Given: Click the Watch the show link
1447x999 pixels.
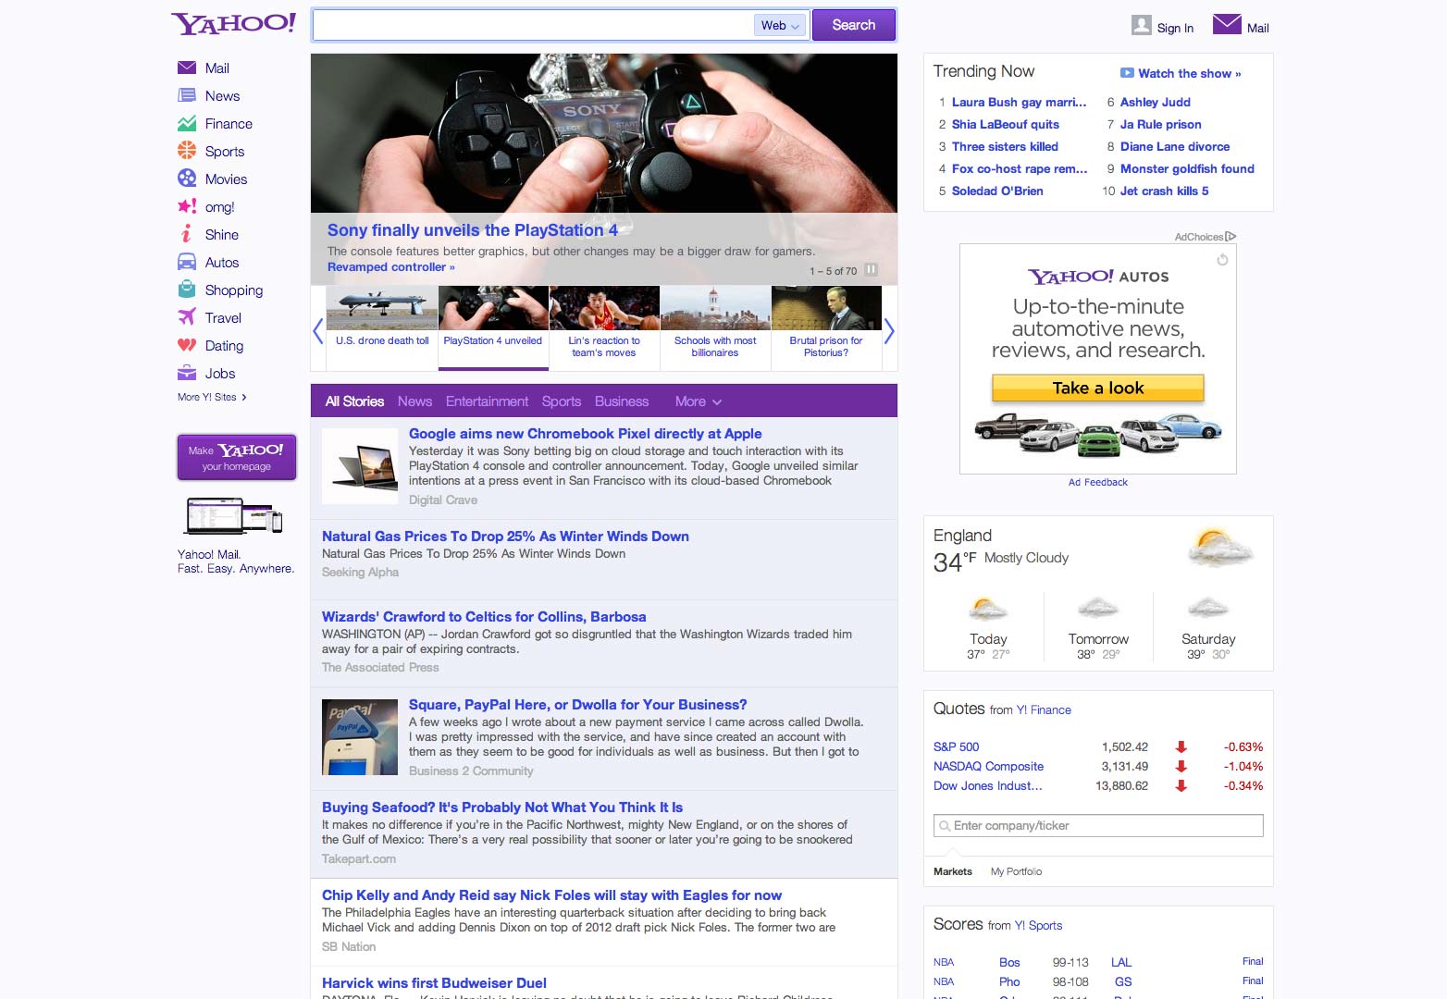Looking at the screenshot, I should coord(1190,73).
